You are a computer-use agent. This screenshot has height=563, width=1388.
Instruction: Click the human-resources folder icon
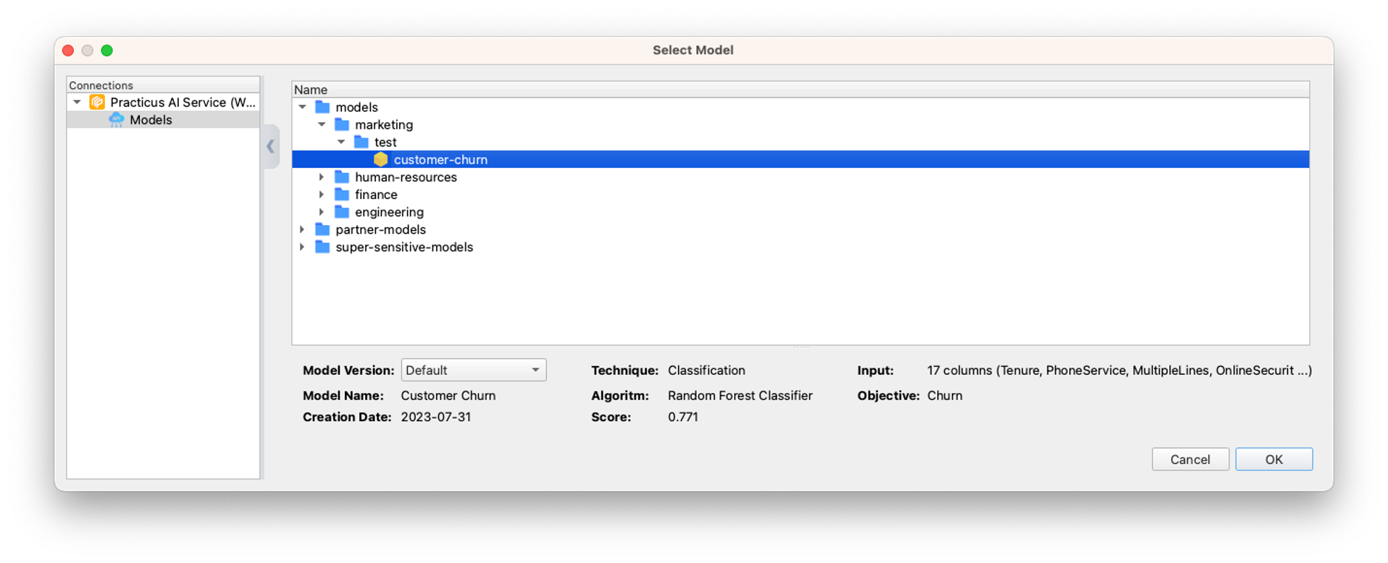tap(342, 177)
